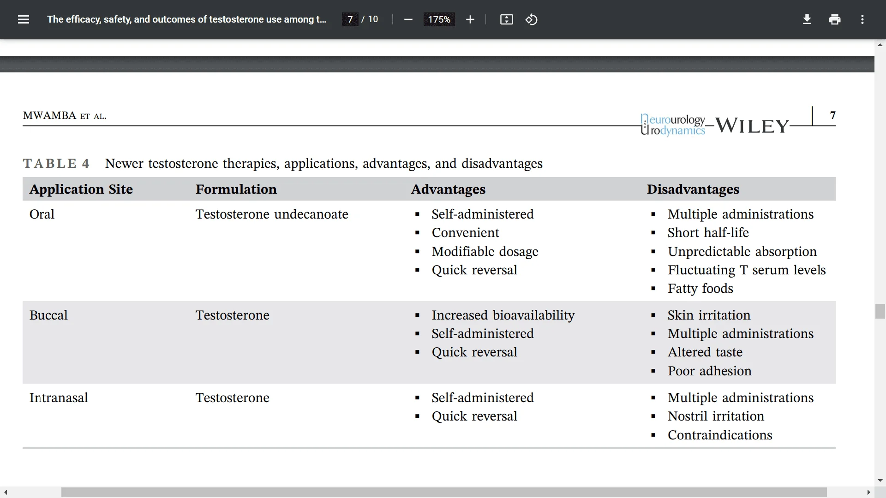Click the document title in toolbar
Viewport: 886px width, 498px height.
187,19
